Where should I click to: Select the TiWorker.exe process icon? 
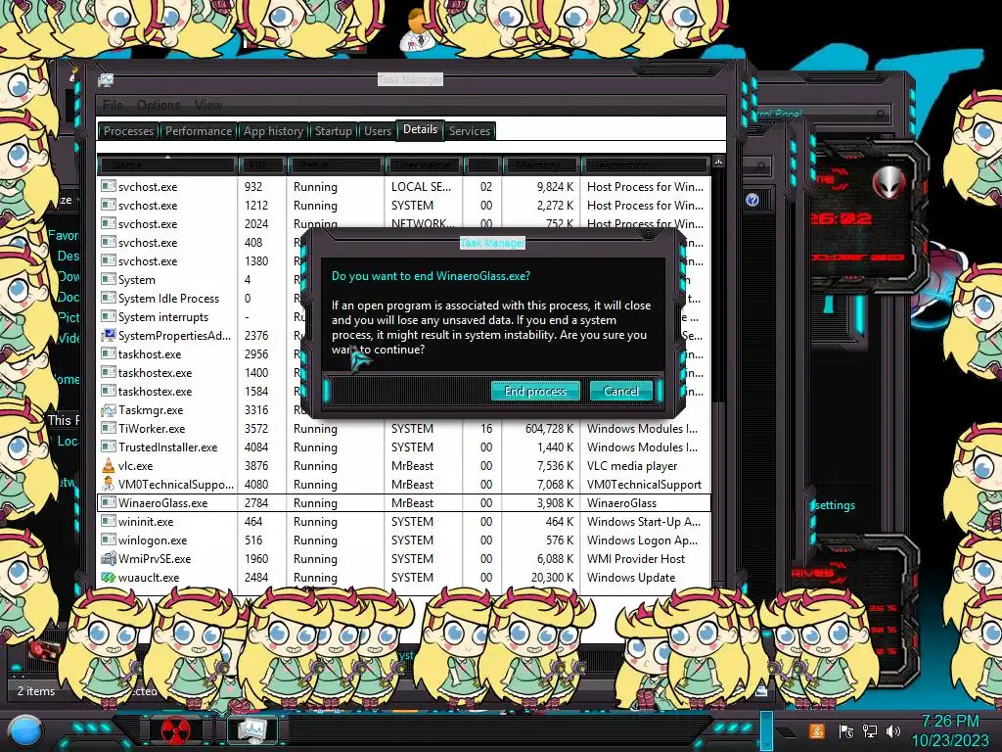click(109, 429)
